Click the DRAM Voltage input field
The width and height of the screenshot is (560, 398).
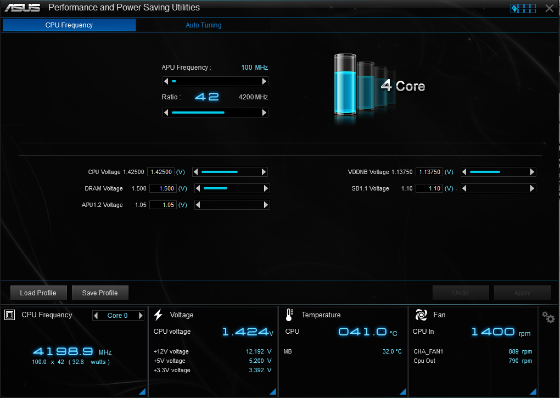163,188
